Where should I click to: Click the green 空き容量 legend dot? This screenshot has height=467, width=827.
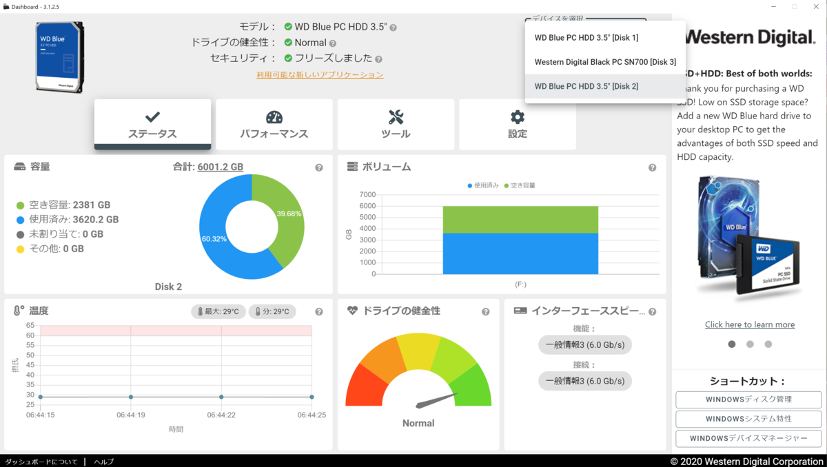pyautogui.click(x=21, y=205)
